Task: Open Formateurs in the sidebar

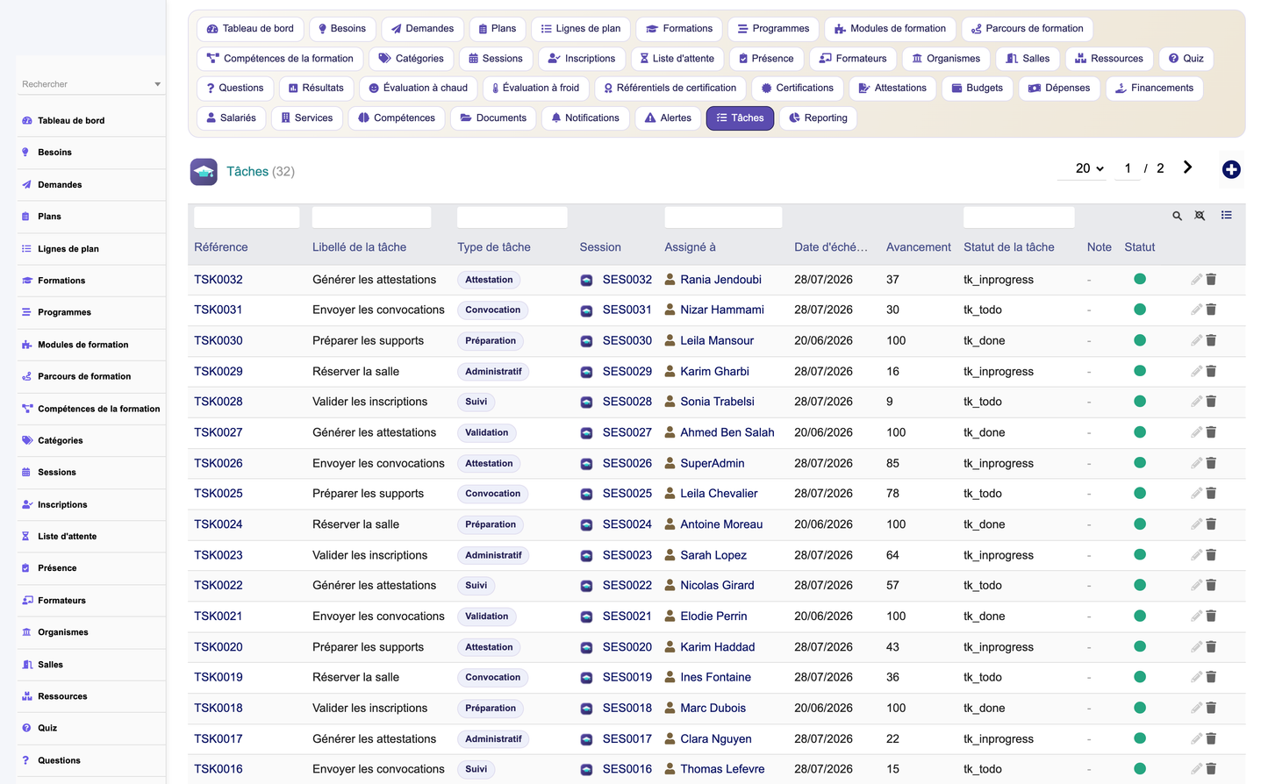Action: tap(61, 601)
